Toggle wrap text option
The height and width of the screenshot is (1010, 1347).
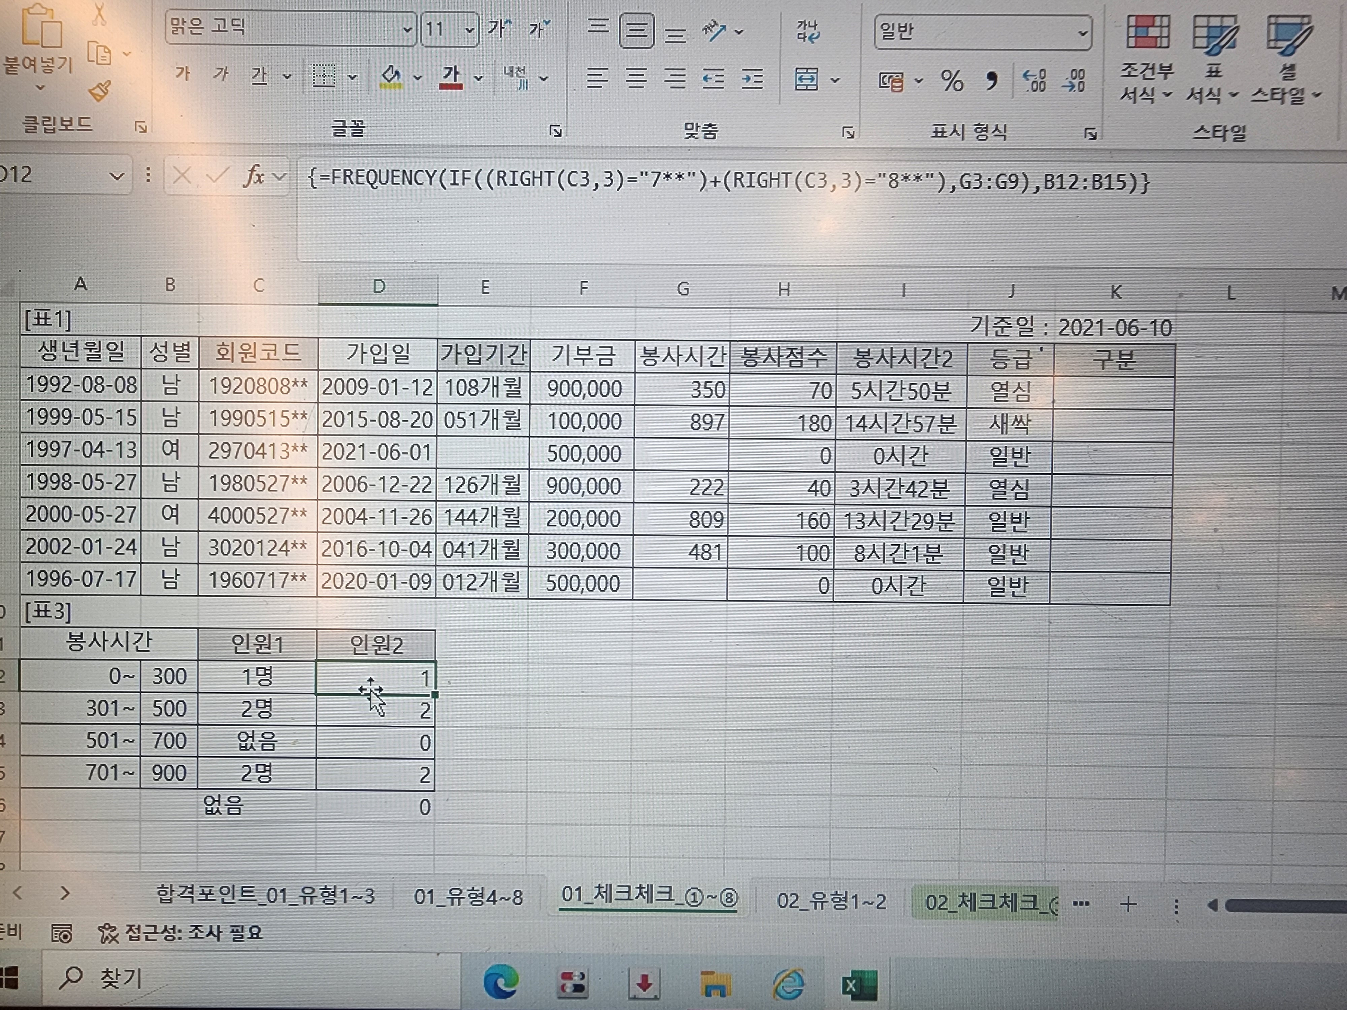(x=808, y=30)
